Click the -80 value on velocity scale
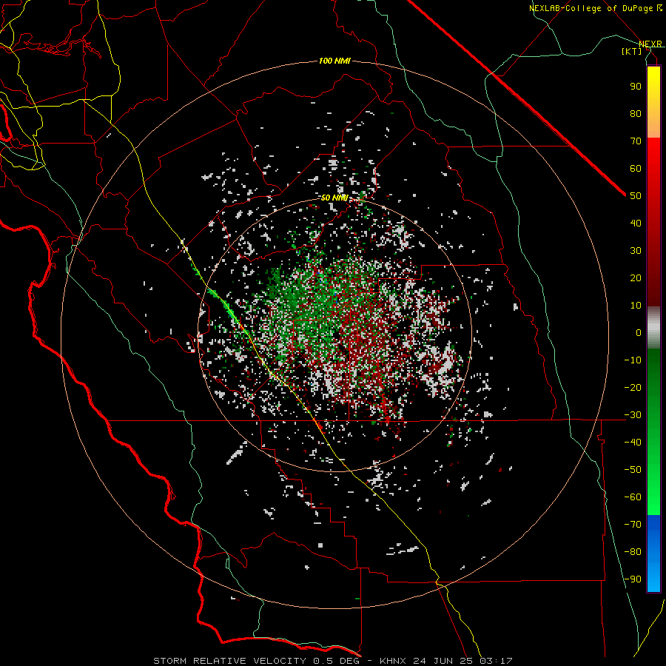The image size is (666, 666). pos(633,552)
